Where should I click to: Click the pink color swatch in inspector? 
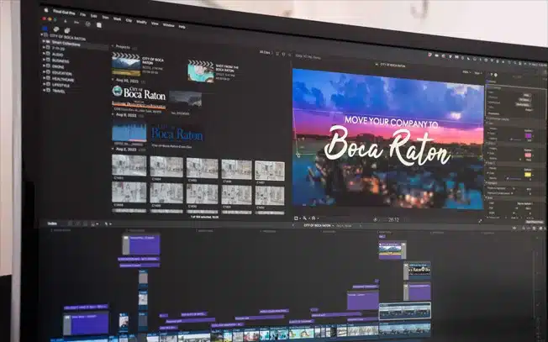click(x=528, y=155)
